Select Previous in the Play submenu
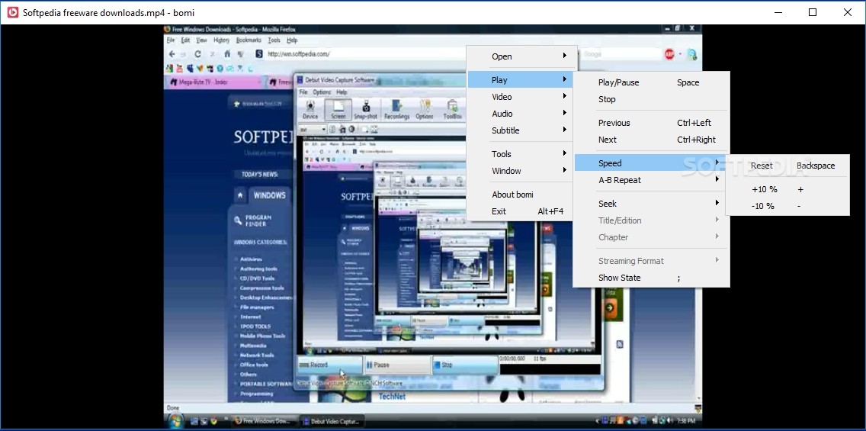866x431 pixels. coord(651,123)
